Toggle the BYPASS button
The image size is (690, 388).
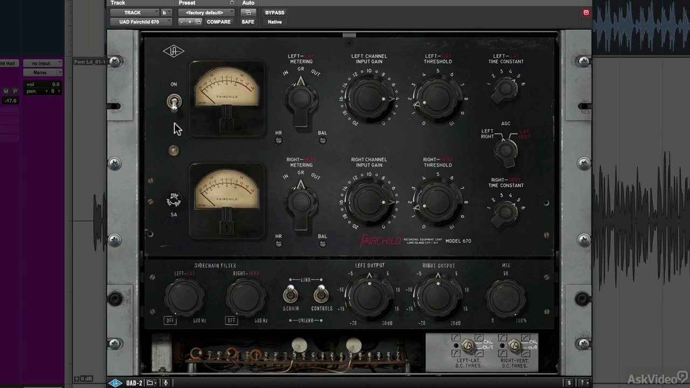coord(275,12)
